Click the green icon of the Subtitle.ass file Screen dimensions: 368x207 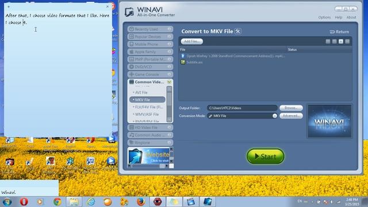click(183, 62)
